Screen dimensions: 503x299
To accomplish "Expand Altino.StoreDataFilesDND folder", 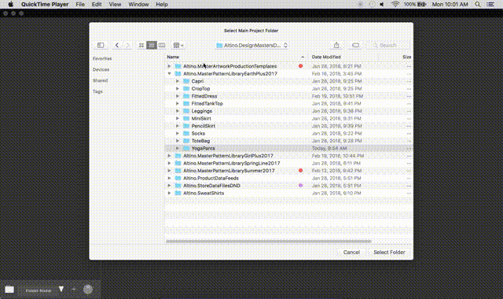I will click(169, 186).
